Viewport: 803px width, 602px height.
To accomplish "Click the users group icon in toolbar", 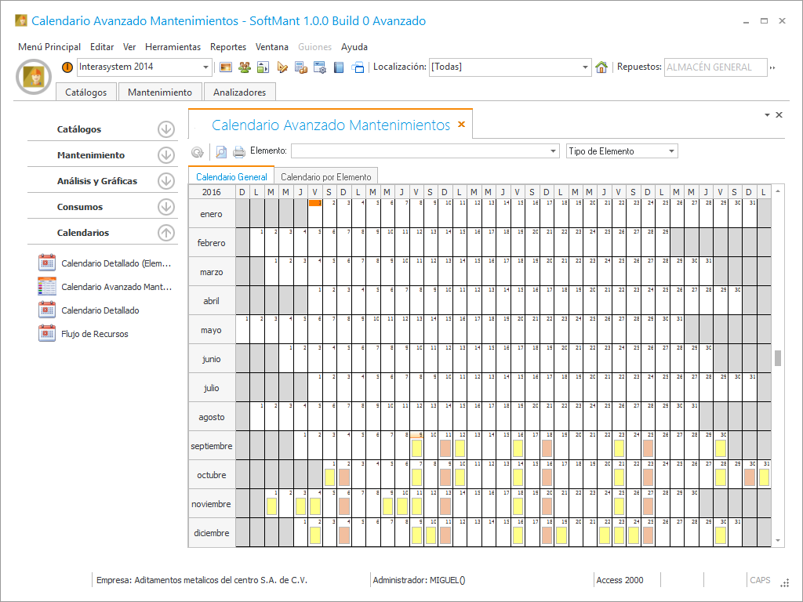I will (x=244, y=67).
